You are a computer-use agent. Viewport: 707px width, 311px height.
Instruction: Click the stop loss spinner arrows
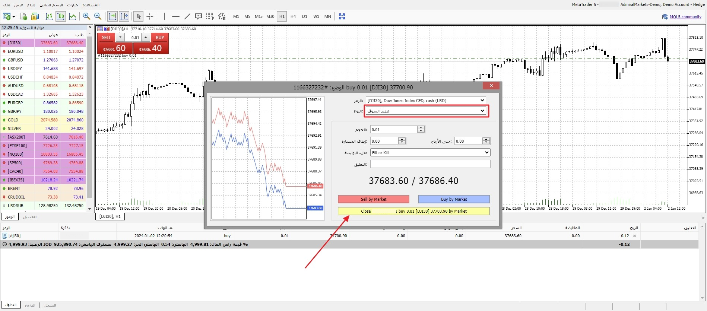point(402,141)
